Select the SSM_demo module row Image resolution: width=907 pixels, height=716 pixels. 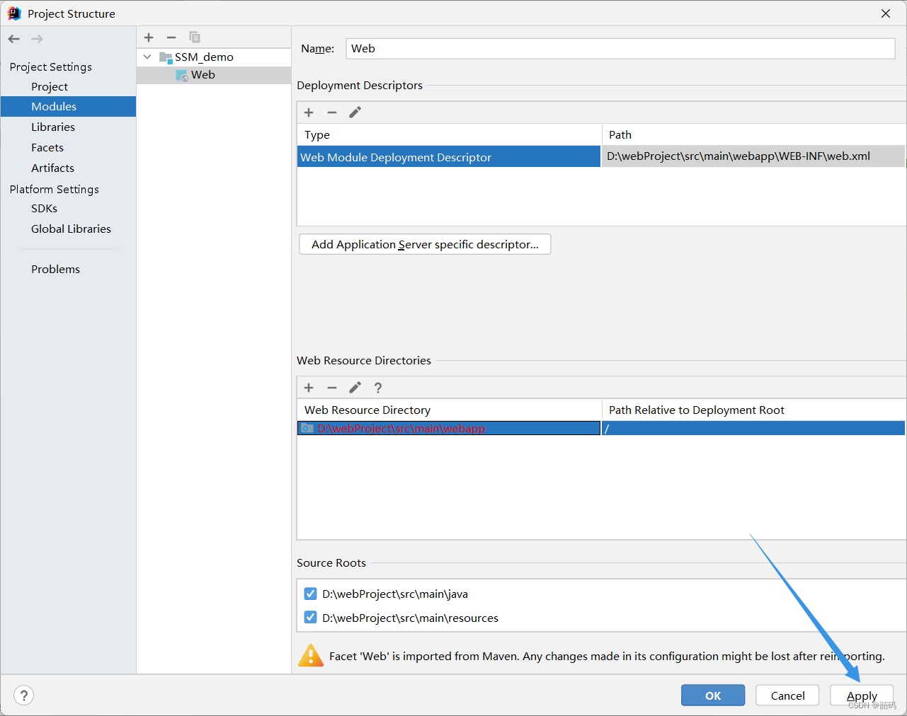coord(214,57)
